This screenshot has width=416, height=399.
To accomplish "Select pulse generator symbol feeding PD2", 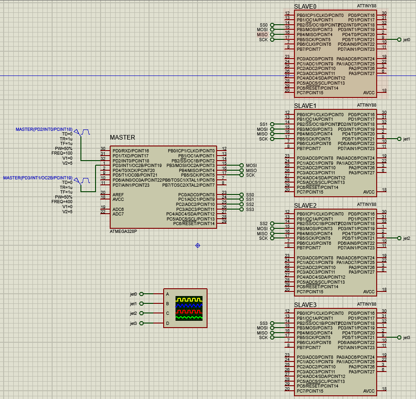I will point(82,132).
